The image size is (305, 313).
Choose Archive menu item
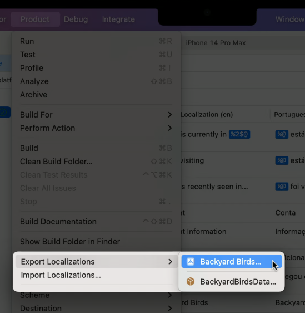pos(96,95)
